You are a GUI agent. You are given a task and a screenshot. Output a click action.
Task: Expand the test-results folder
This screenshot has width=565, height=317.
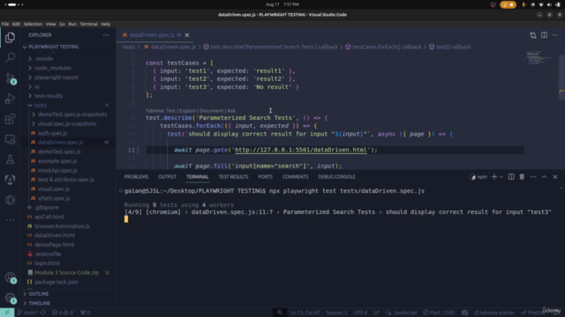pyautogui.click(x=49, y=96)
